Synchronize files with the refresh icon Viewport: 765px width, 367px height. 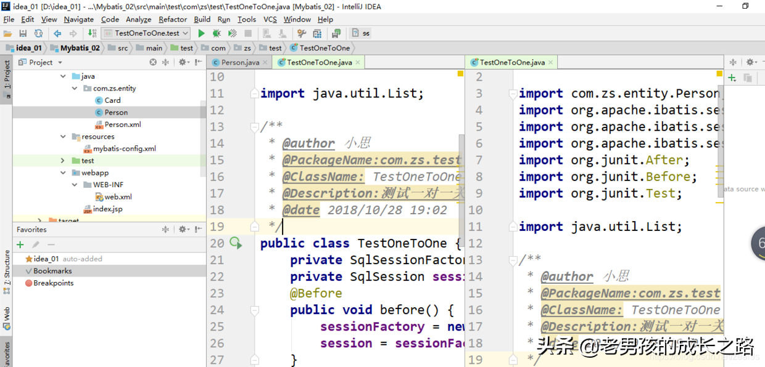pyautogui.click(x=38, y=33)
